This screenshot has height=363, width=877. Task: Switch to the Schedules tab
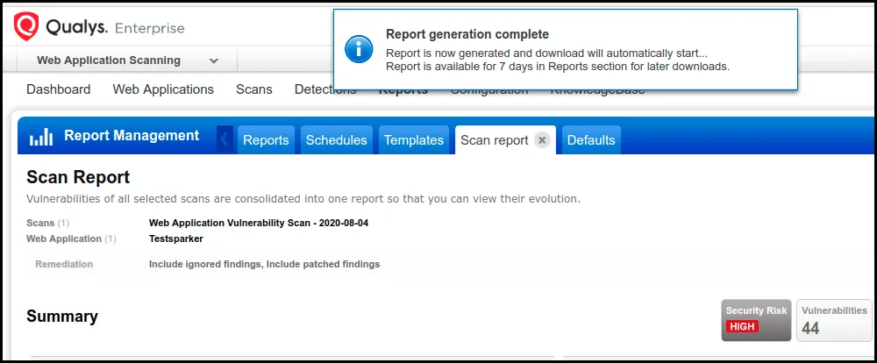pyautogui.click(x=336, y=139)
